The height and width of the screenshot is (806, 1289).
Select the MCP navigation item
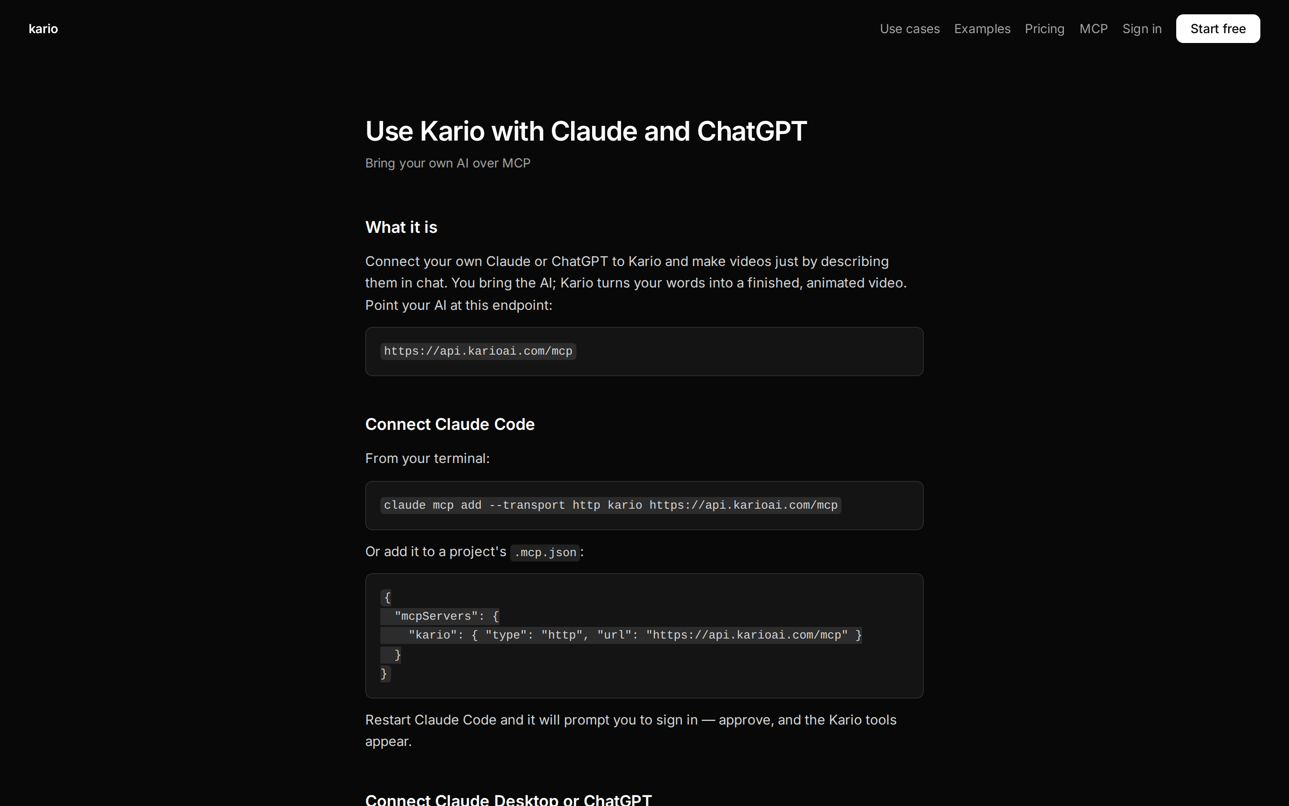tap(1093, 29)
